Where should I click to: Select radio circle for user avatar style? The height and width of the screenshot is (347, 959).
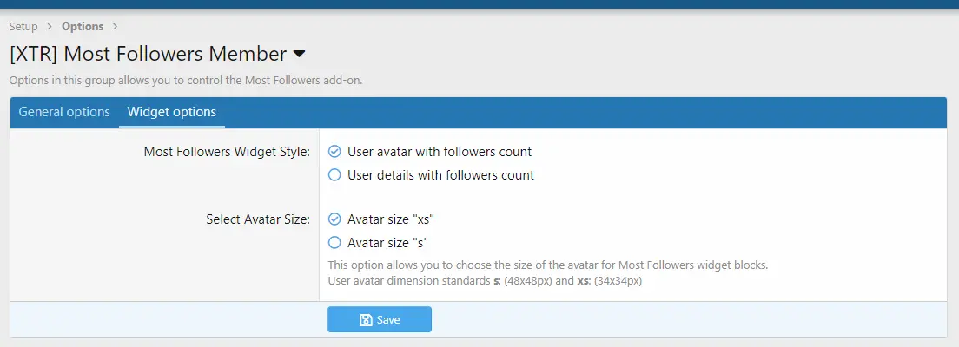coord(334,152)
